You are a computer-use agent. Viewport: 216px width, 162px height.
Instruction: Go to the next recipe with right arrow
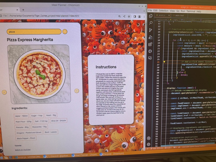pos(77,91)
